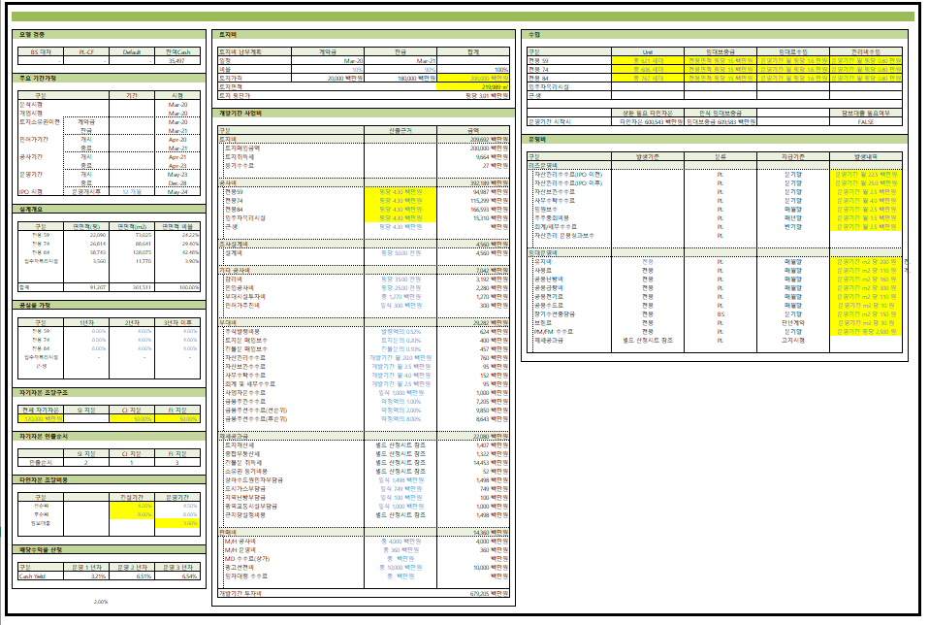Click the 29,282 백만원 subtotal cell
The width and height of the screenshot is (929, 625).
pyautogui.click(x=473, y=322)
